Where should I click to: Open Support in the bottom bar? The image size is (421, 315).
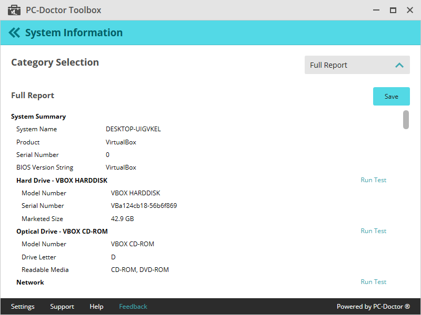pos(62,307)
